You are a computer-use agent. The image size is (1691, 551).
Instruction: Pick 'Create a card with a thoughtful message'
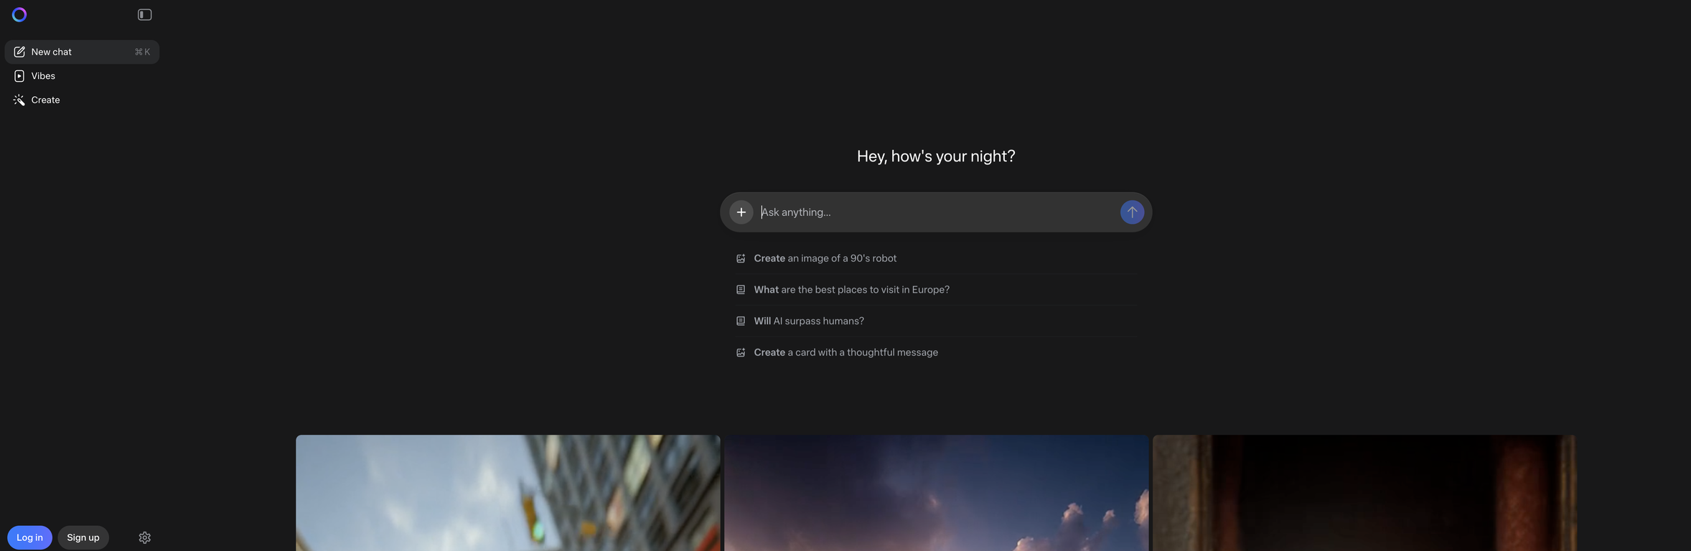tap(845, 352)
